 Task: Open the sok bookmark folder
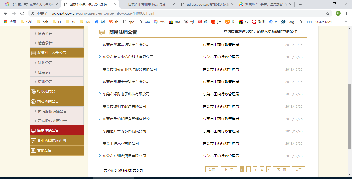(43, 22)
